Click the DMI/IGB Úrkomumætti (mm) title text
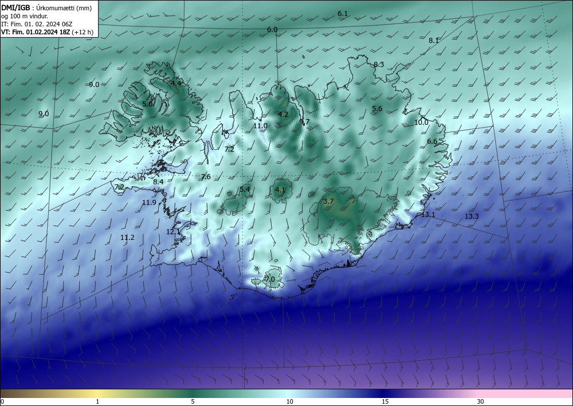Viewport: 573px width, 406px height. coord(46,7)
